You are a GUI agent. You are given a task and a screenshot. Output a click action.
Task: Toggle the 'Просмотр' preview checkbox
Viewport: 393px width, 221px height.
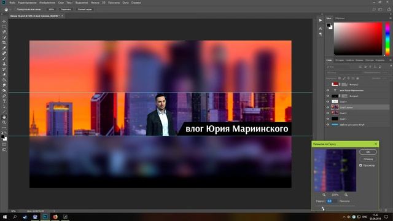360,165
